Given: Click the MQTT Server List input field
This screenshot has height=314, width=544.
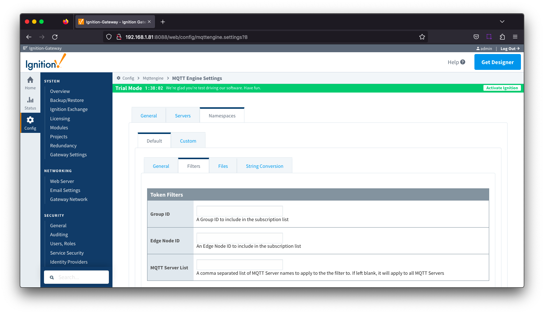Looking at the screenshot, I should (x=240, y=265).
